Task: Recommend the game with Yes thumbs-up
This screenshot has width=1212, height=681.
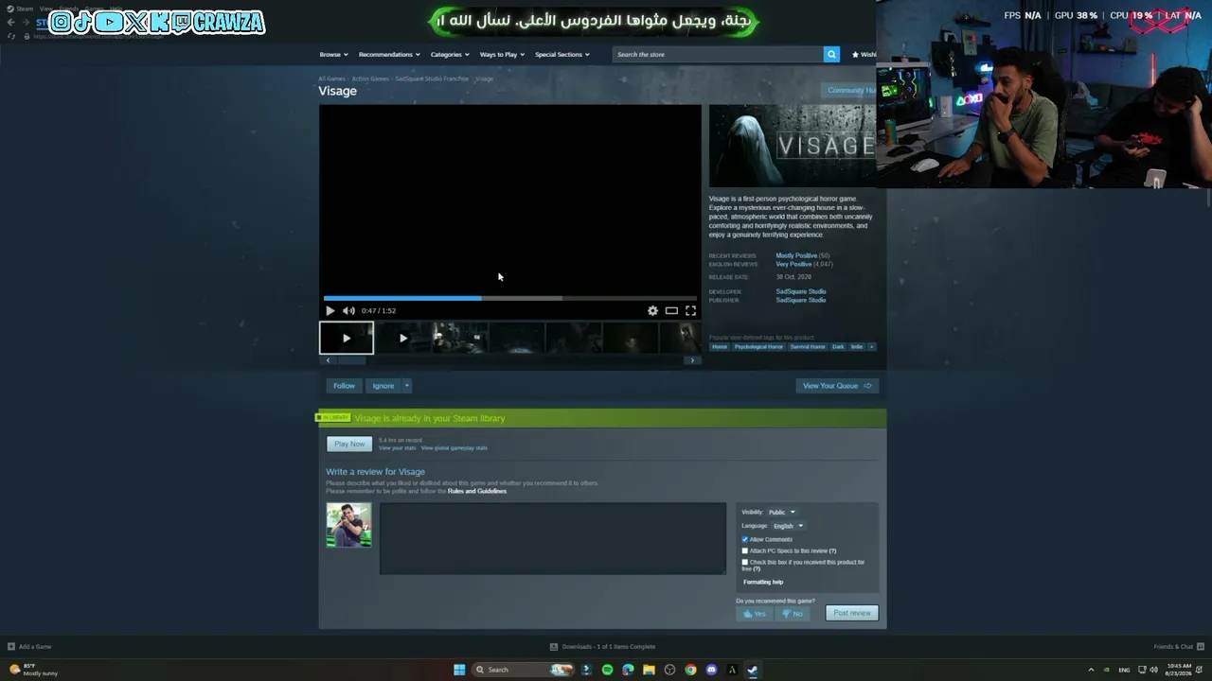Action: pos(755,613)
